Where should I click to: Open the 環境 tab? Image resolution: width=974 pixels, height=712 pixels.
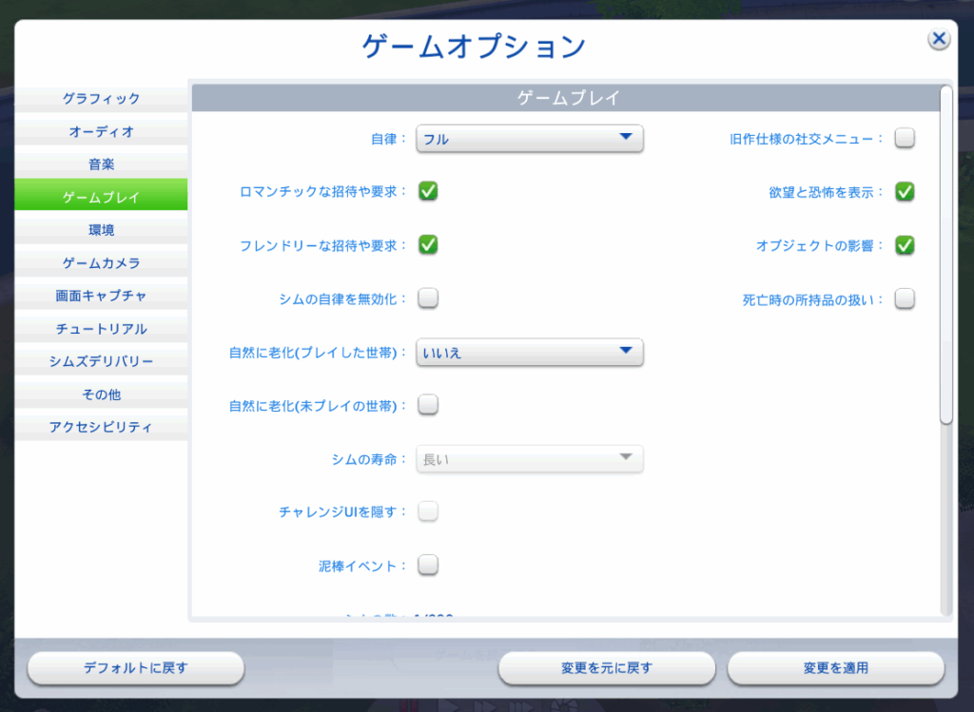click(x=101, y=230)
